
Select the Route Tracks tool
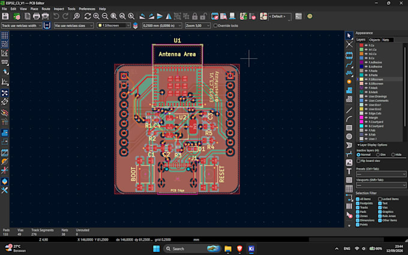click(349, 64)
